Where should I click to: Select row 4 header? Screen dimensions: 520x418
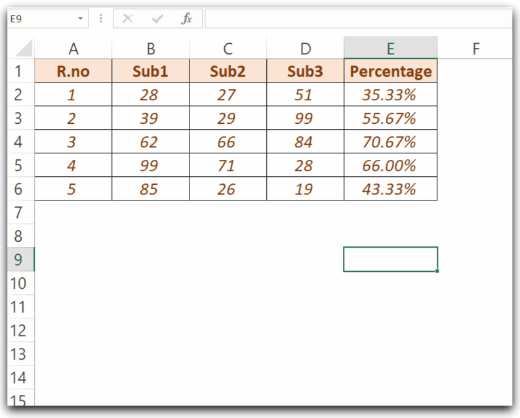coord(21,142)
